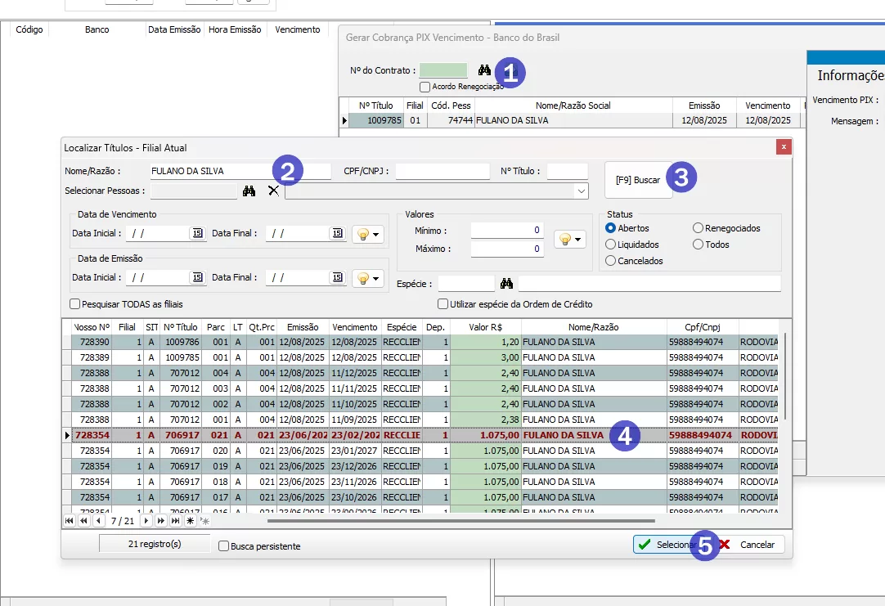
Task: Click the Valor R$ column header
Action: [486, 327]
